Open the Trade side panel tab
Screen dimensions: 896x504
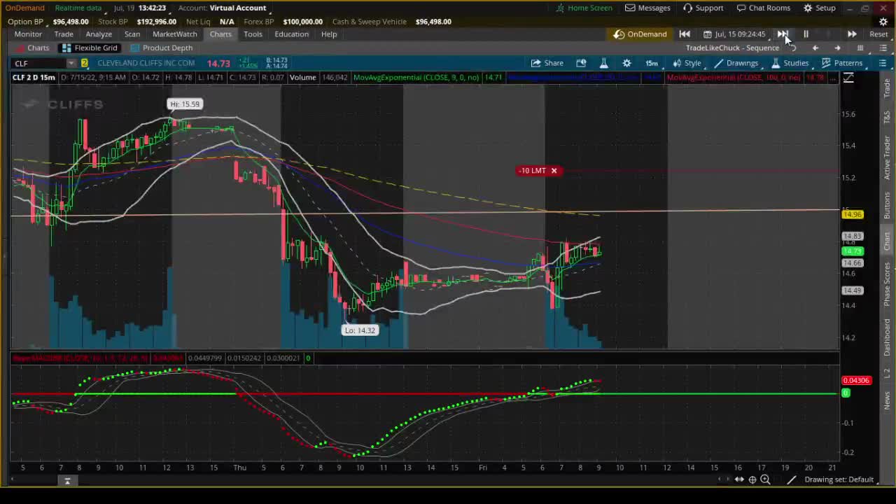click(887, 88)
